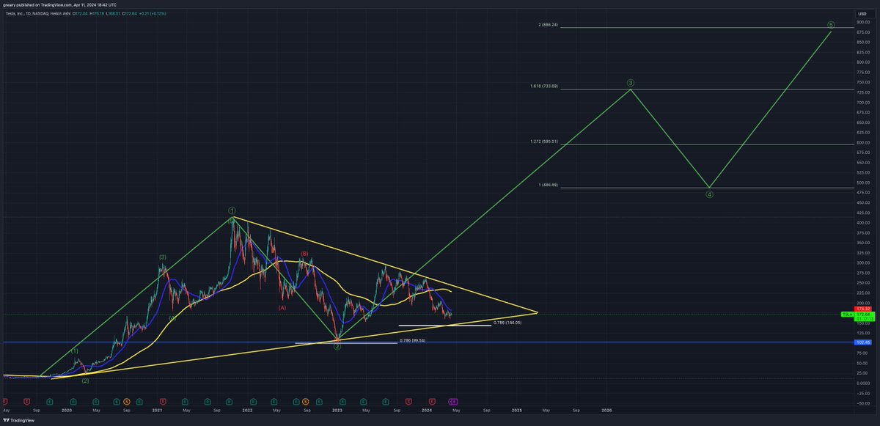The image size is (880, 426).
Task: Click circled wave 1 label at 2021 peak
Action: click(232, 210)
